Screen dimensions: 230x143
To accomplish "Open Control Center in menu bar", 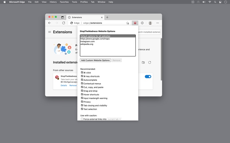I will coord(220,2).
